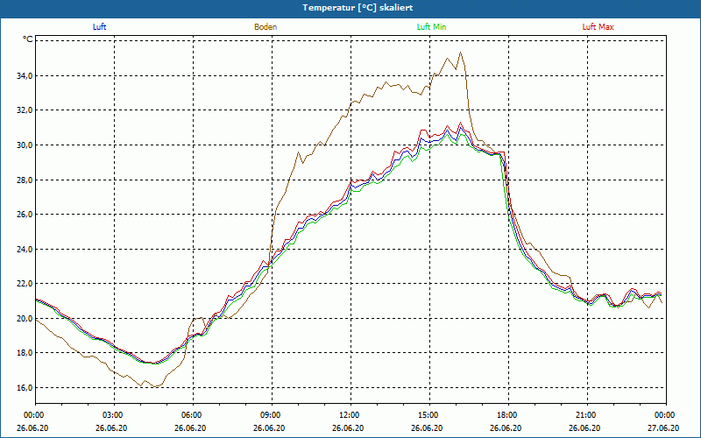Click the '09:00' time axis label
Viewport: 701px width, 438px height.
point(273,415)
